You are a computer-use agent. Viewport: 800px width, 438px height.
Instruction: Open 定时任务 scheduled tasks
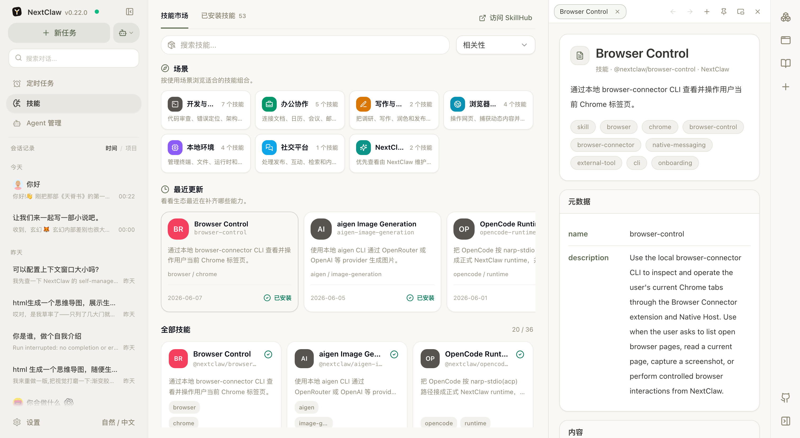(74, 83)
